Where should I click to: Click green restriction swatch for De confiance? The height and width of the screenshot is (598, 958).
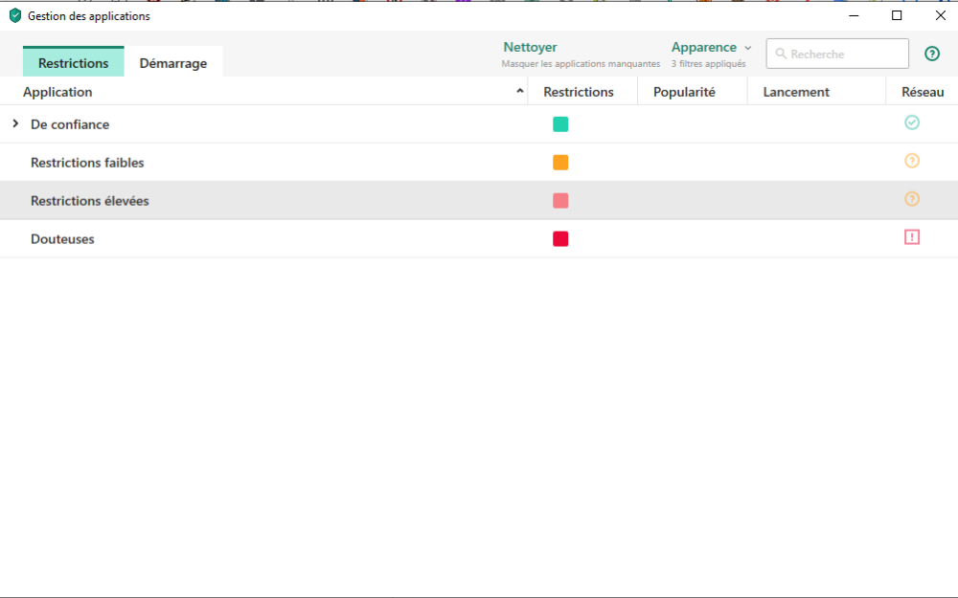tap(560, 124)
